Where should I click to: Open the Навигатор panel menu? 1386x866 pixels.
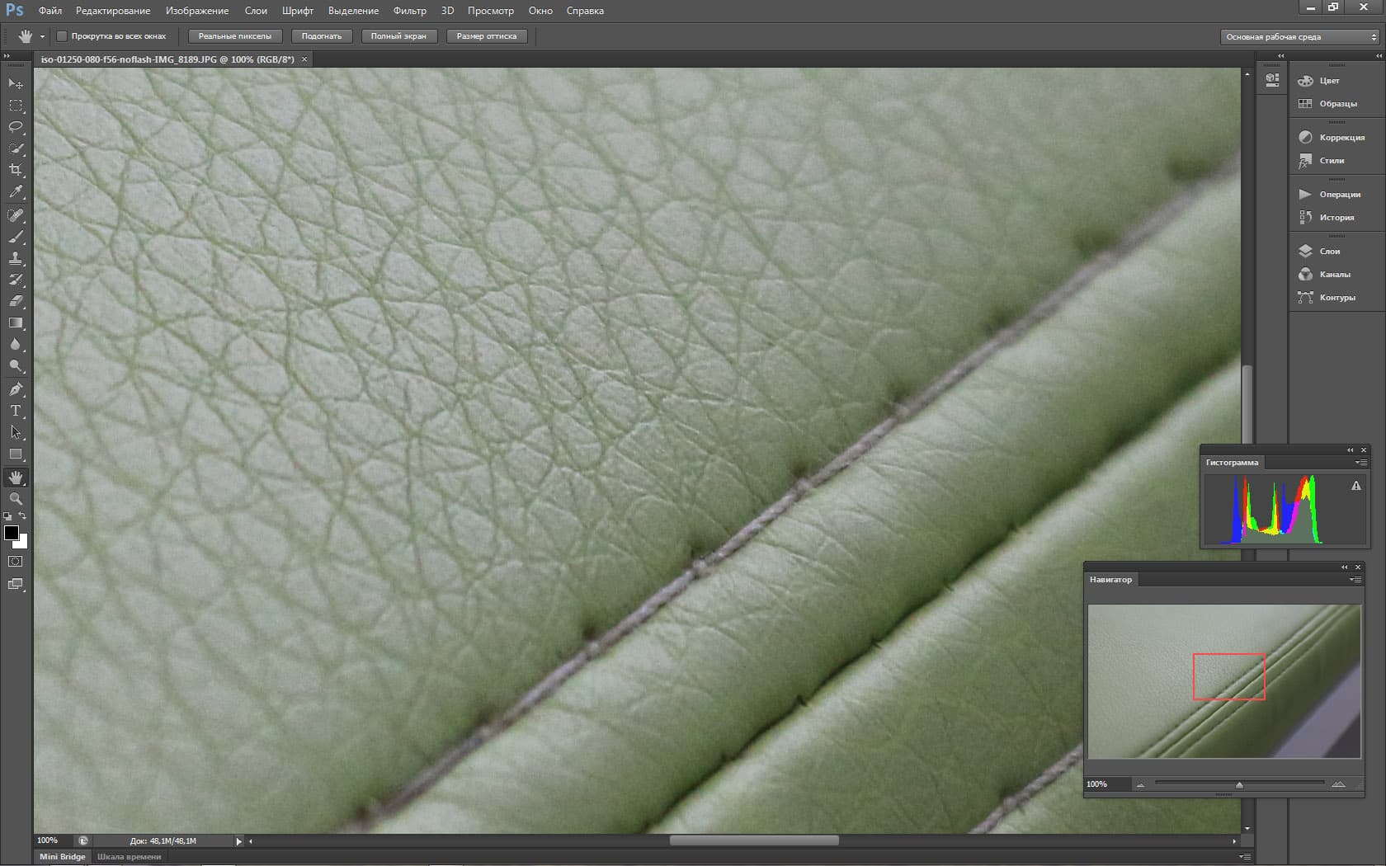(1355, 580)
